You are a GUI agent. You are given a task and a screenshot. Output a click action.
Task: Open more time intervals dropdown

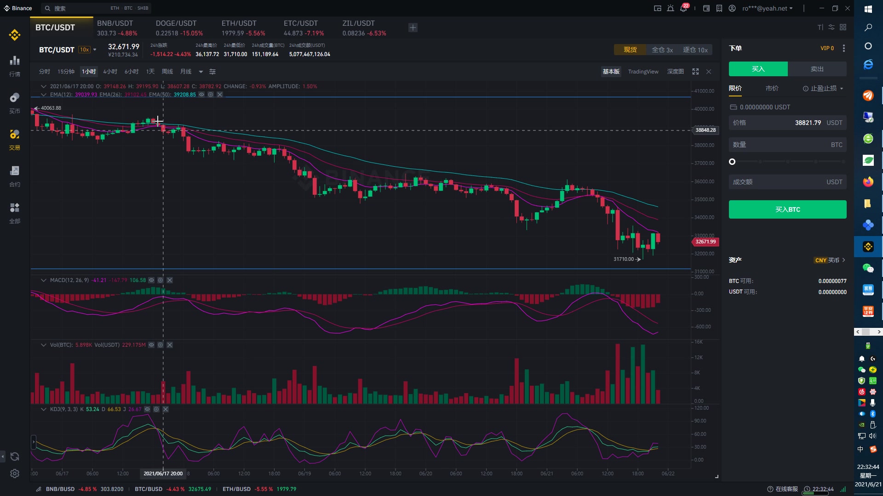coord(201,72)
